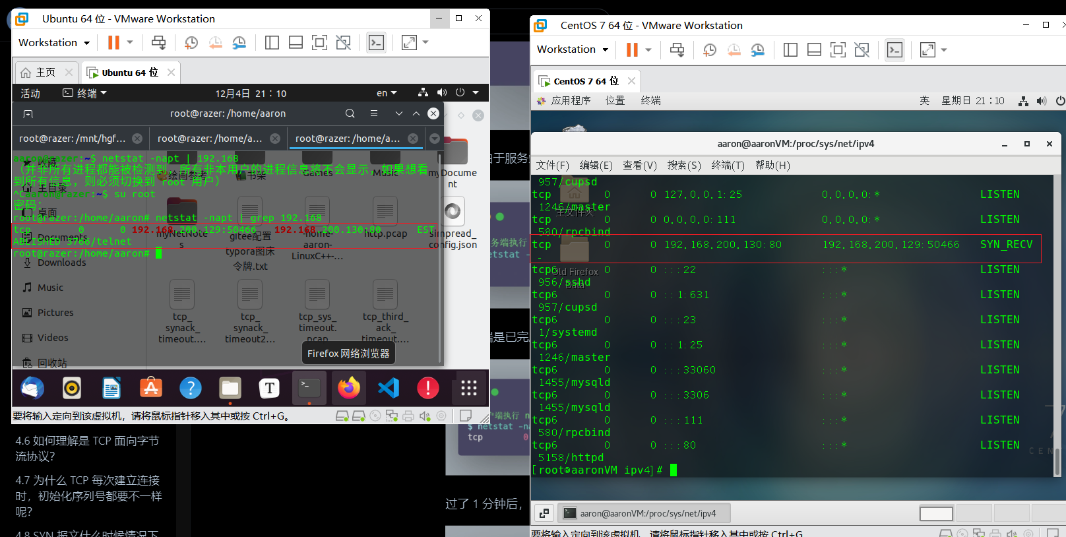Pause the Ubuntu VM from its toolbar
Screen dimensions: 1066x537
click(113, 43)
